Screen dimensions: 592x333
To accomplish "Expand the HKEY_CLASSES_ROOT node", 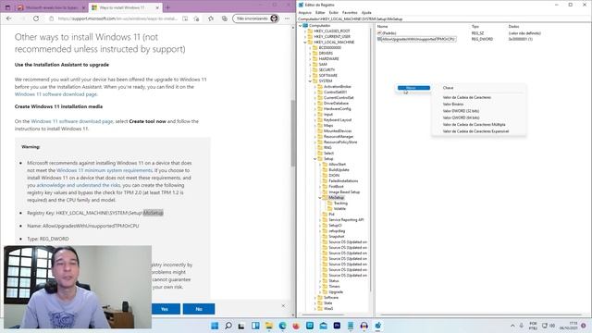I will tap(305, 31).
